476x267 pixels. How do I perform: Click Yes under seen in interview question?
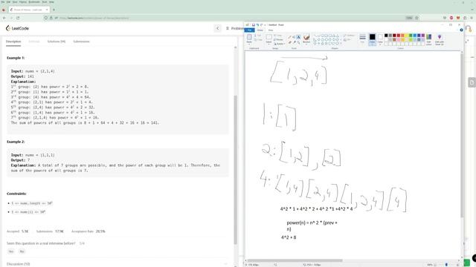coord(11,251)
